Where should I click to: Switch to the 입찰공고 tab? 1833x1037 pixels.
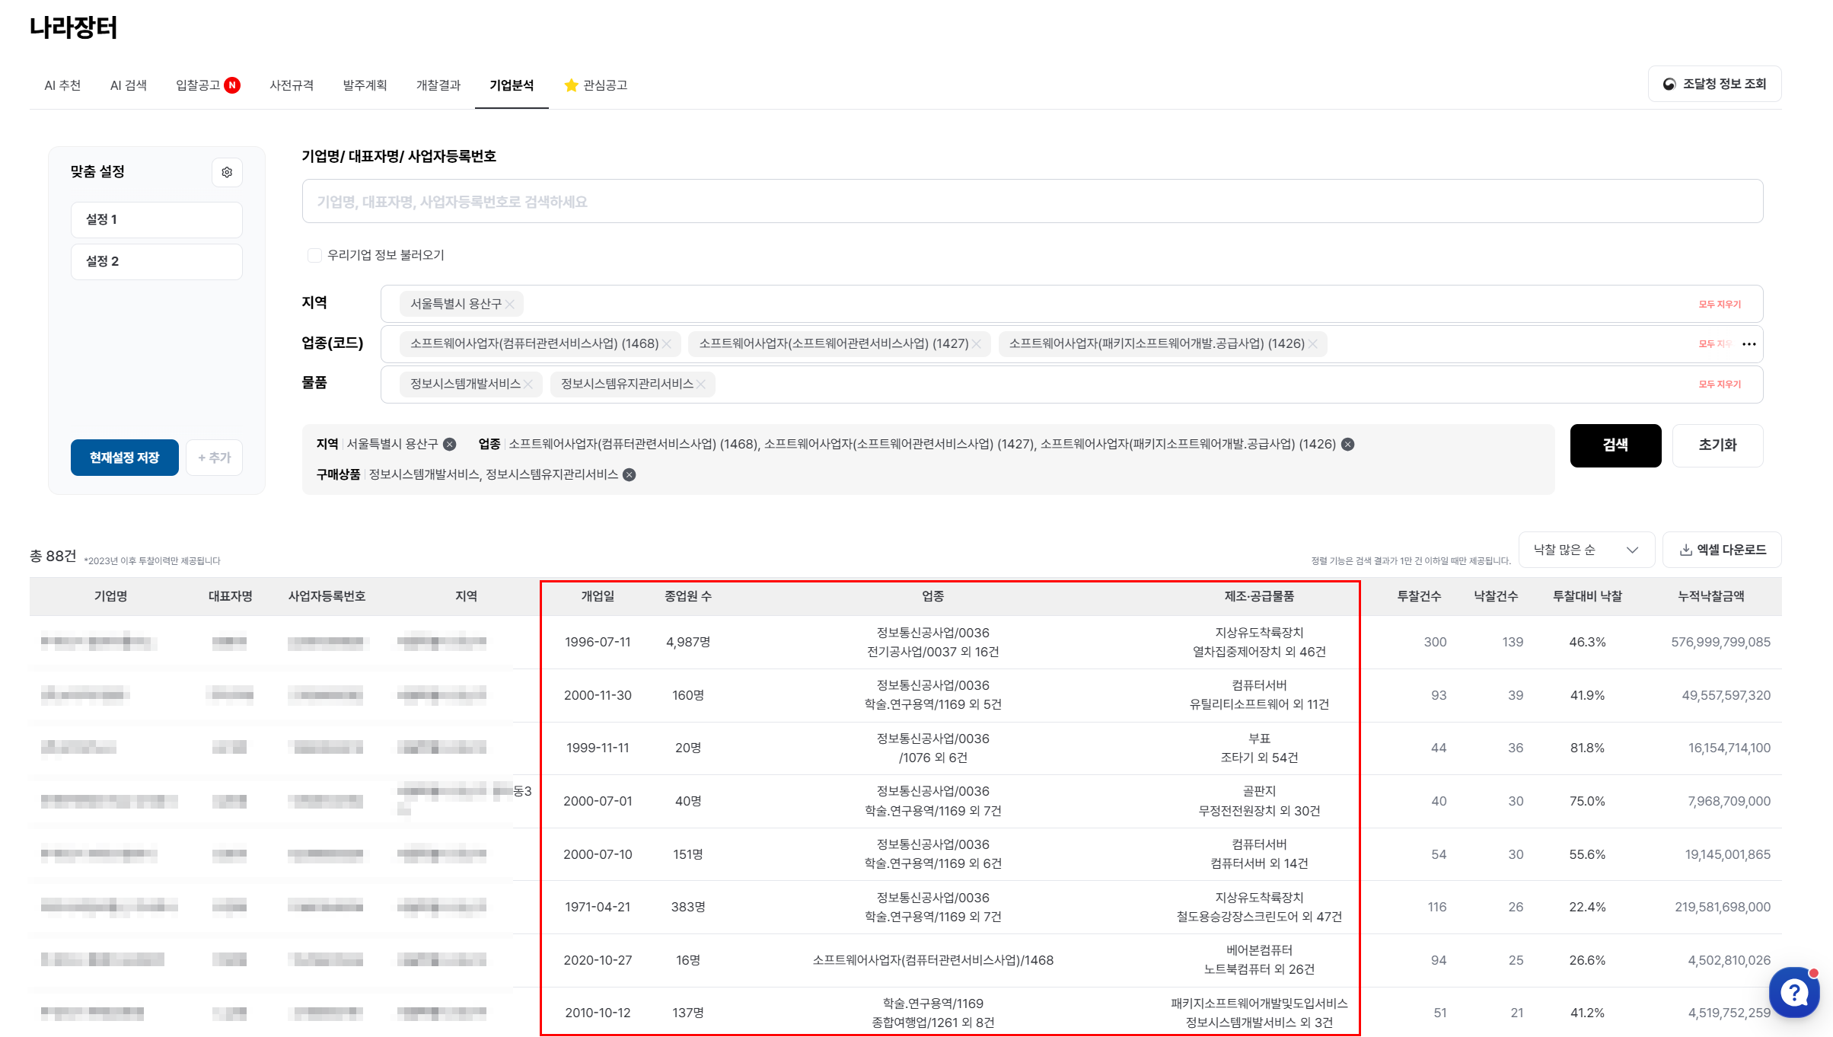(199, 85)
